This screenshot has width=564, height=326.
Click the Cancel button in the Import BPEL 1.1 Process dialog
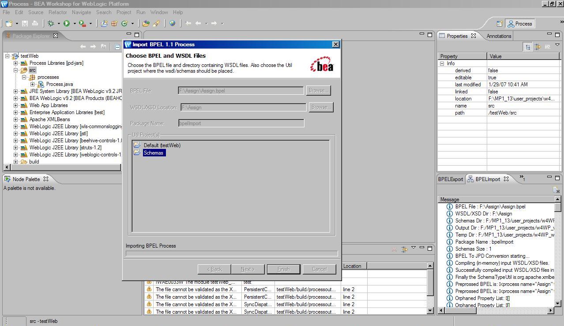319,269
